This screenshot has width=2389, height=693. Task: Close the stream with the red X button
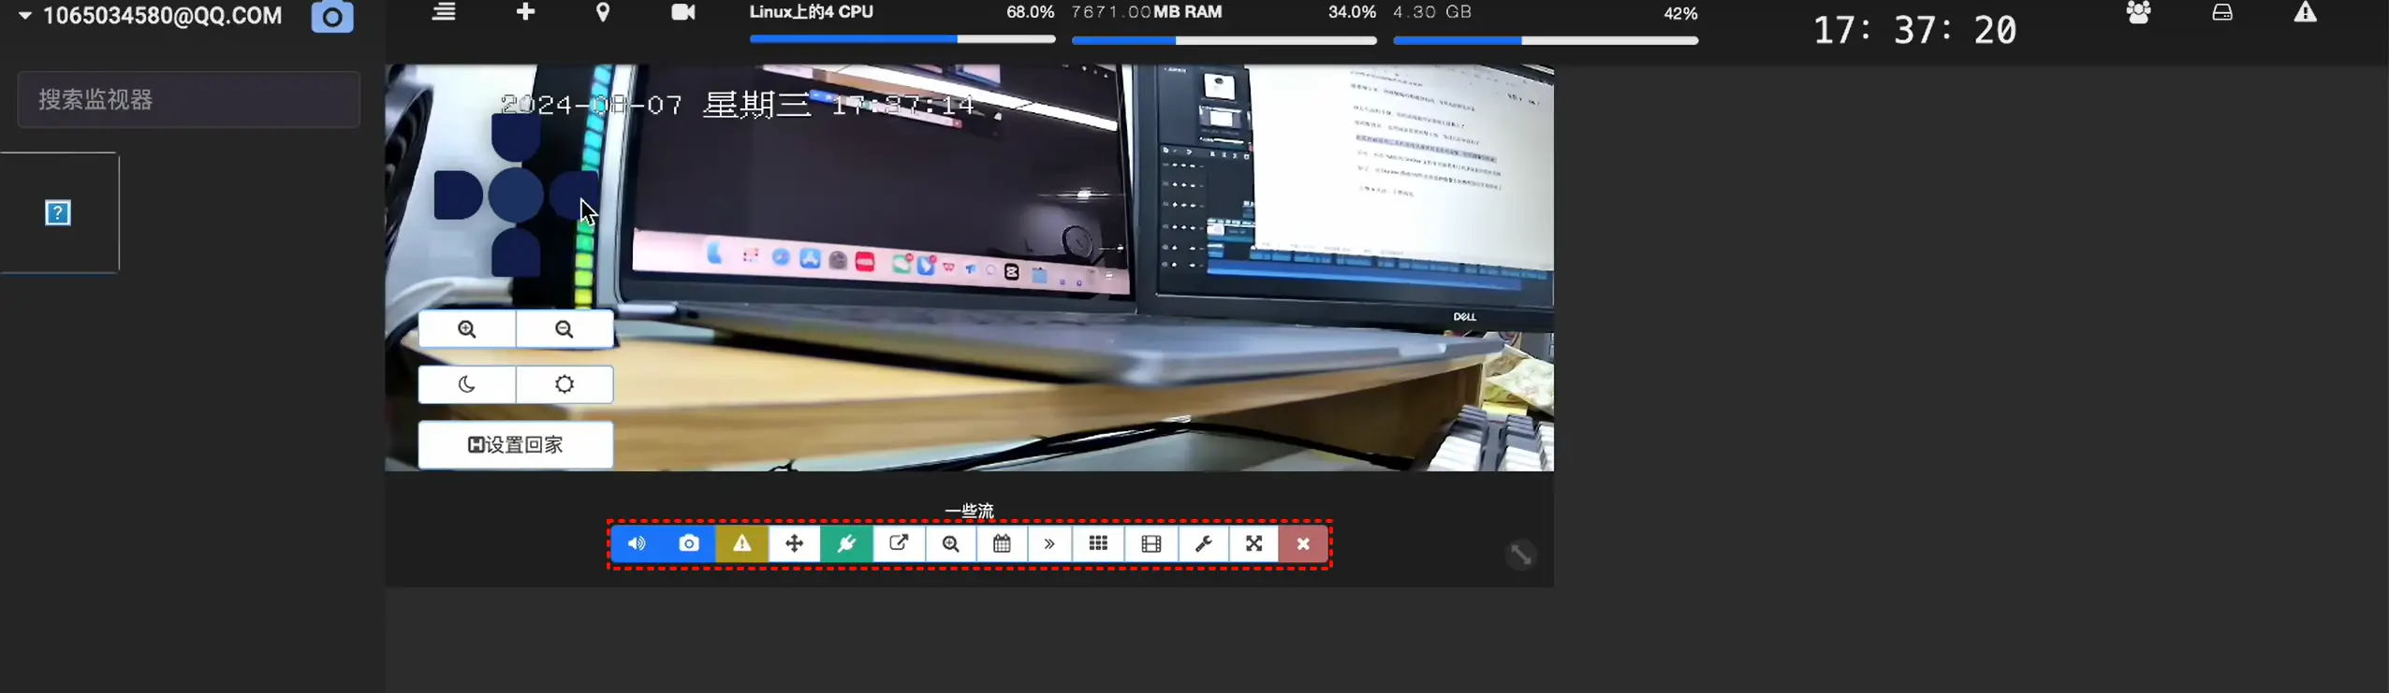click(x=1303, y=543)
